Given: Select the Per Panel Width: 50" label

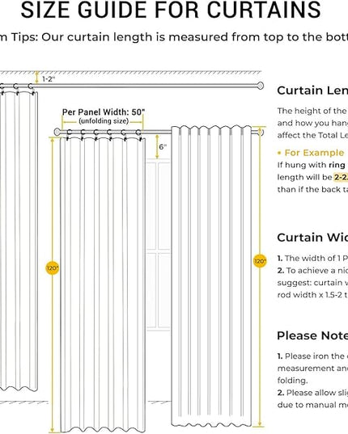Looking at the screenshot, I should [104, 112].
